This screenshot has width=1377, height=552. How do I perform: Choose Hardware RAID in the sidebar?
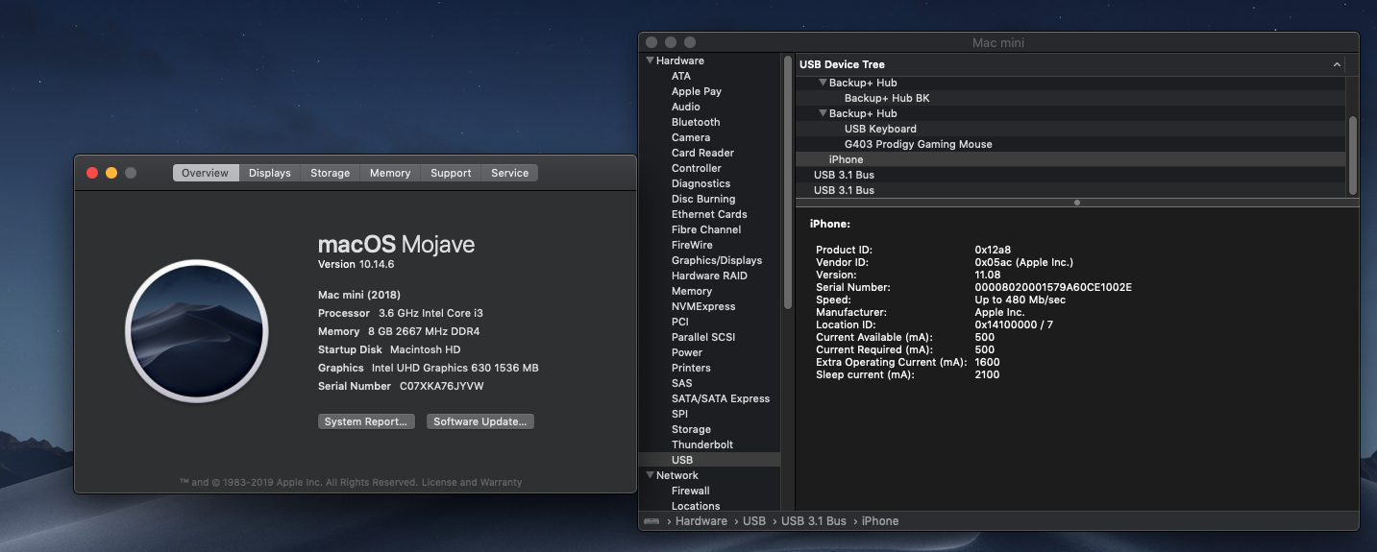click(x=709, y=276)
